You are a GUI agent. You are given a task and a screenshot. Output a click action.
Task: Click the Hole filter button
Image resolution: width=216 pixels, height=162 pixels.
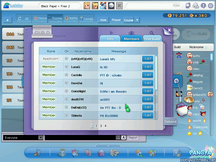103,20
